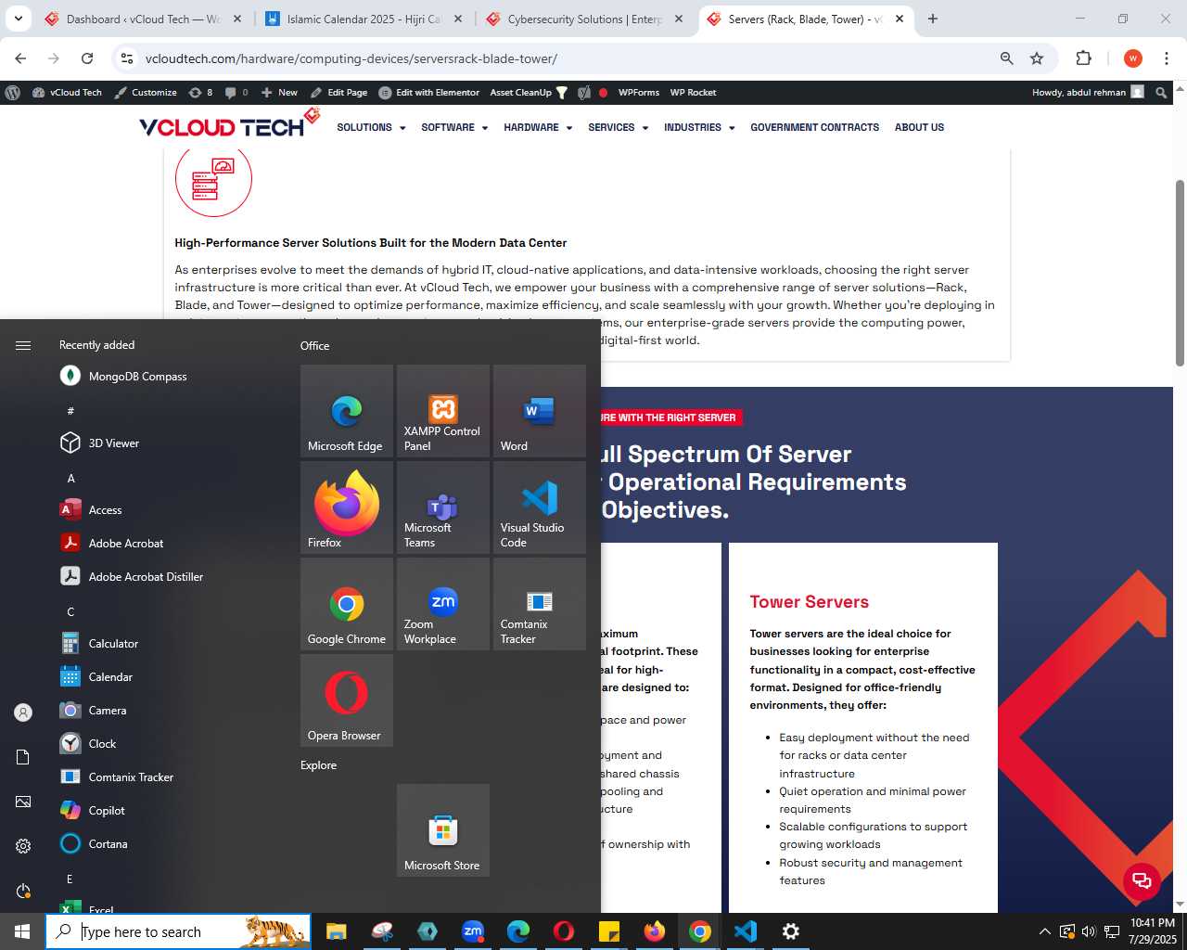Screen dimensions: 1187x950
Task: Open the Zoom Workplace tile
Action: pos(443,604)
